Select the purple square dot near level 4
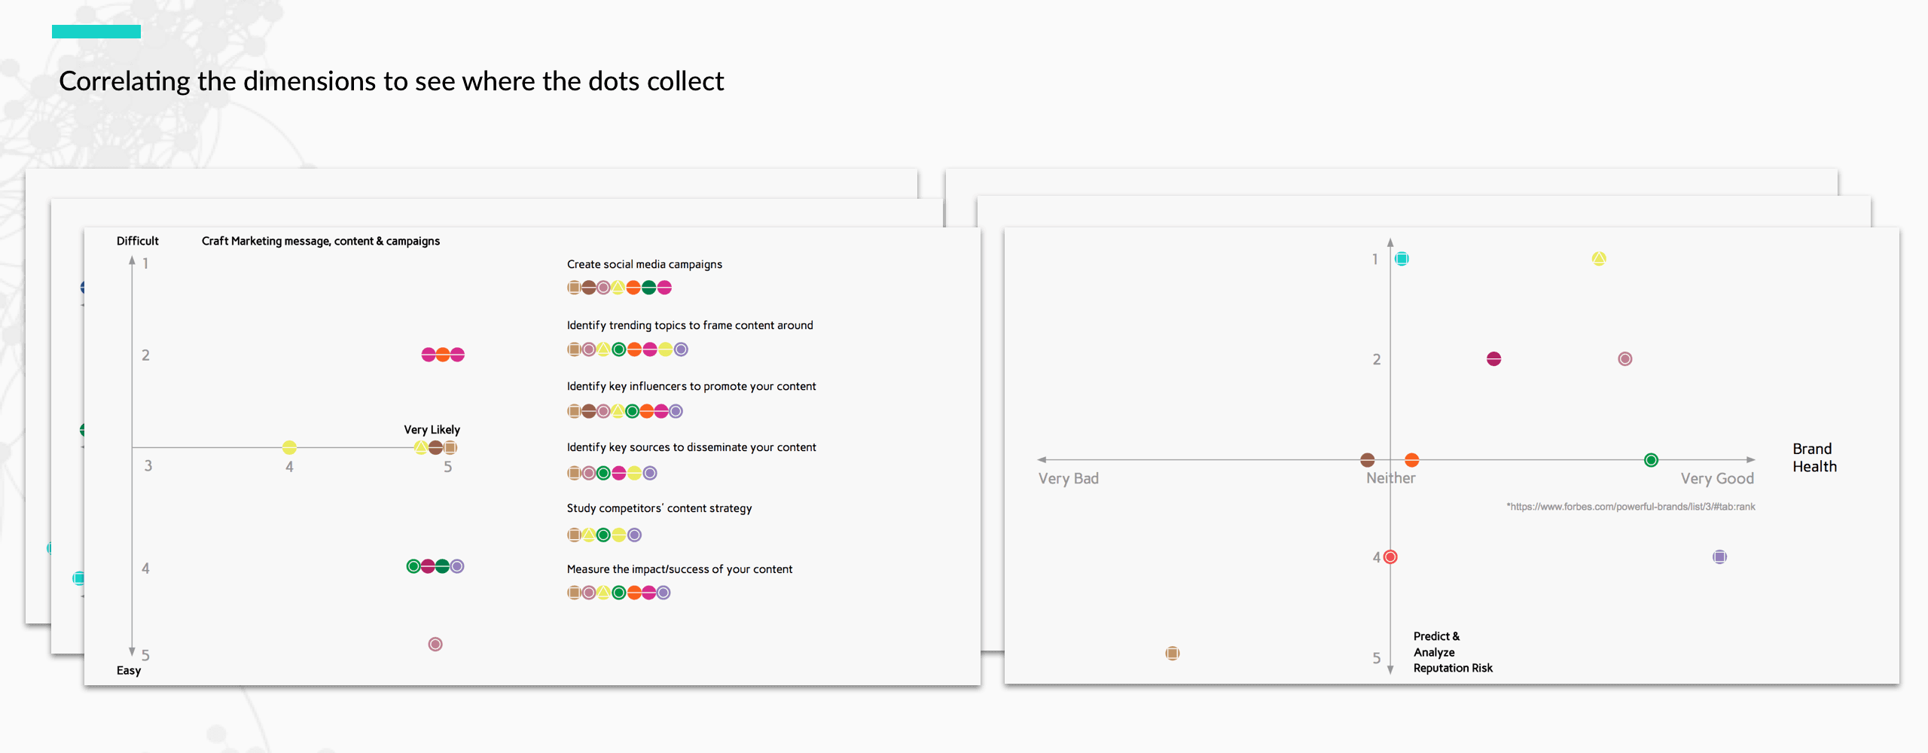Screen dimensions: 1928x753 (1719, 557)
